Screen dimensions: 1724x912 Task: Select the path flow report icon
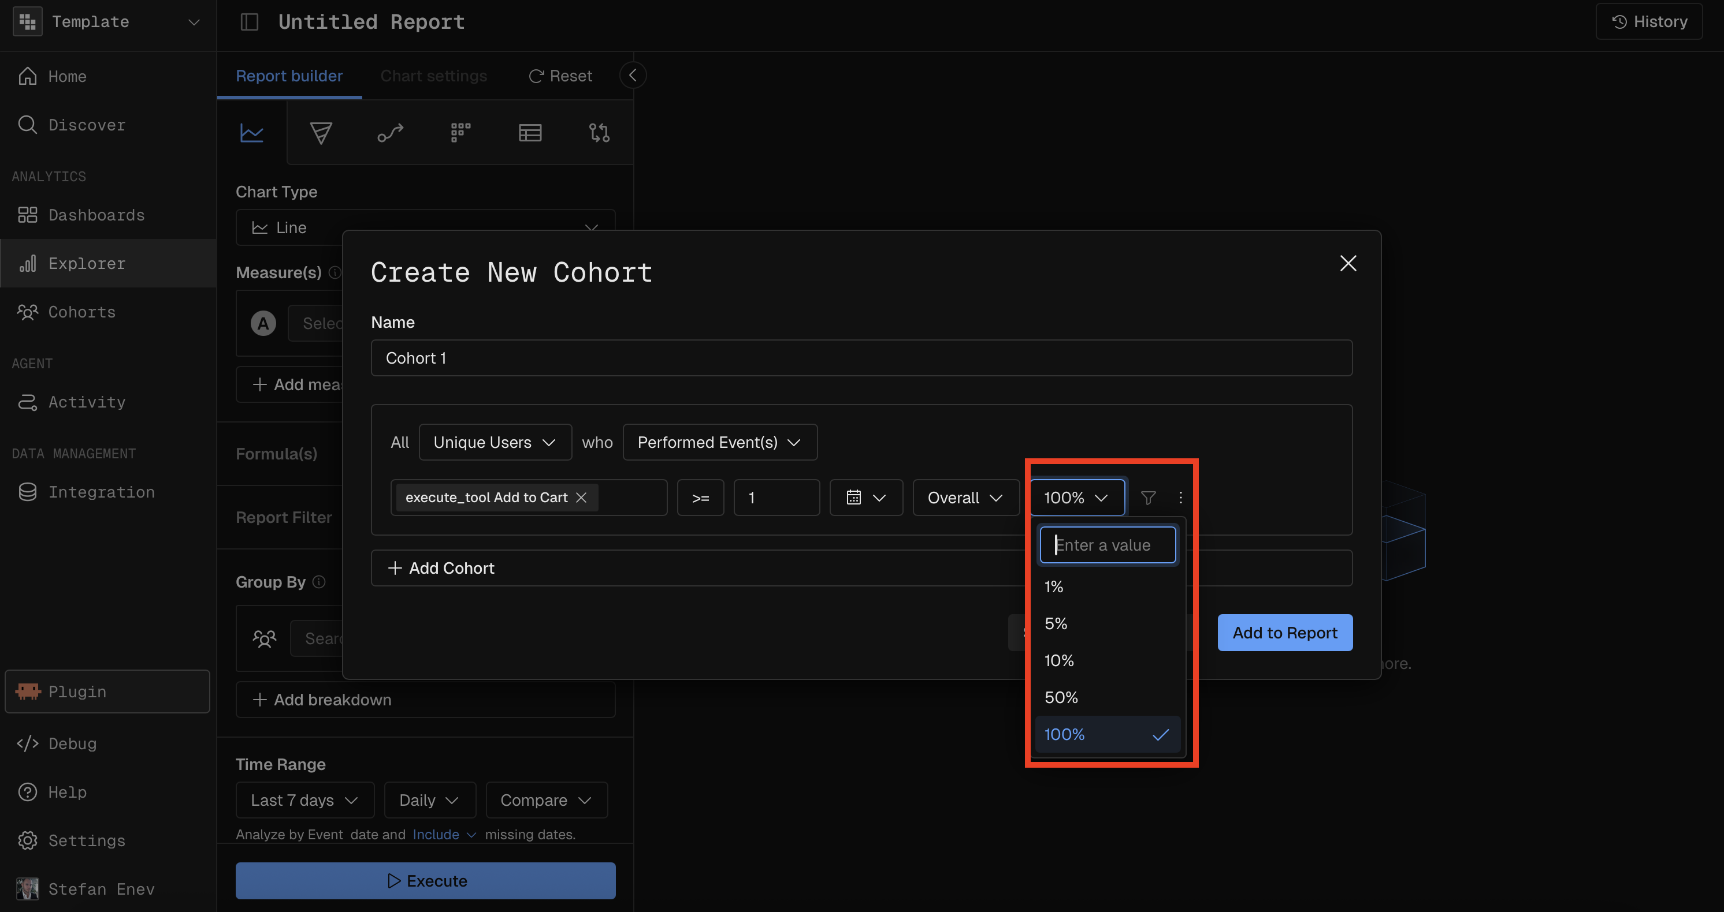click(391, 132)
